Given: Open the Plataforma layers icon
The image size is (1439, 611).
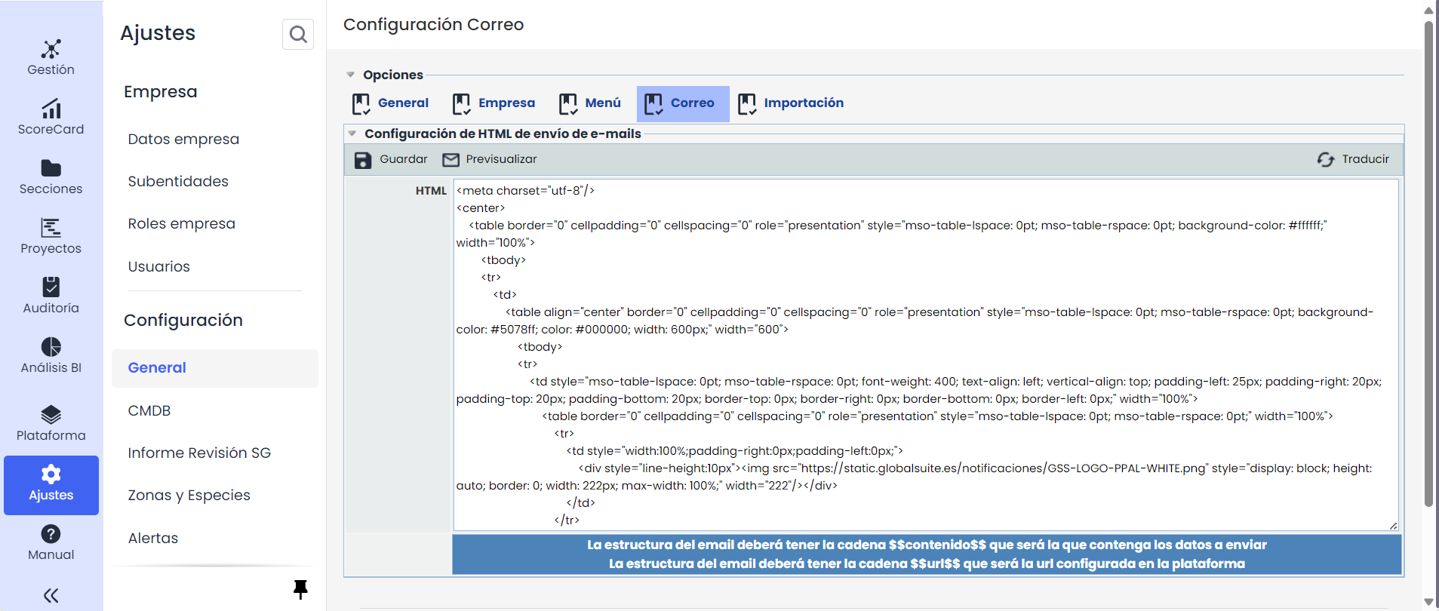Looking at the screenshot, I should coord(51,415).
